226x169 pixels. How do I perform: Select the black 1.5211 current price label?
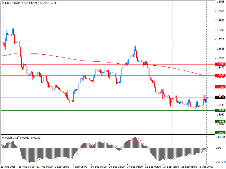[220, 97]
